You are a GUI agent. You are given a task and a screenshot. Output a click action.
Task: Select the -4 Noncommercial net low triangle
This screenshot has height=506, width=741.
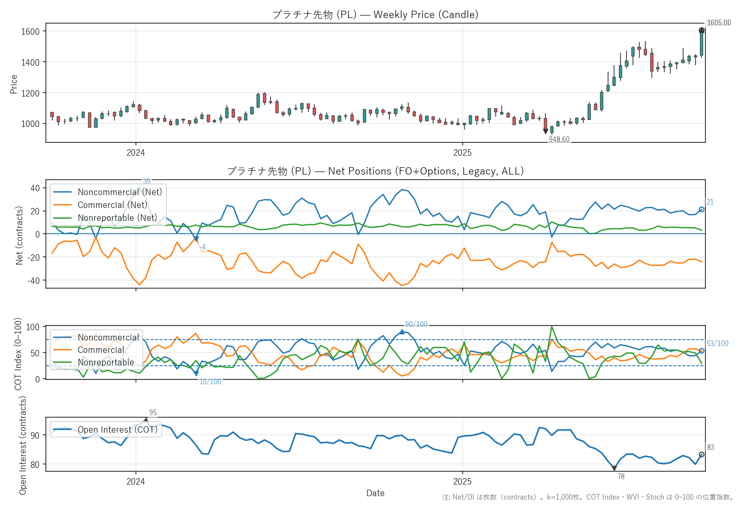[196, 239]
